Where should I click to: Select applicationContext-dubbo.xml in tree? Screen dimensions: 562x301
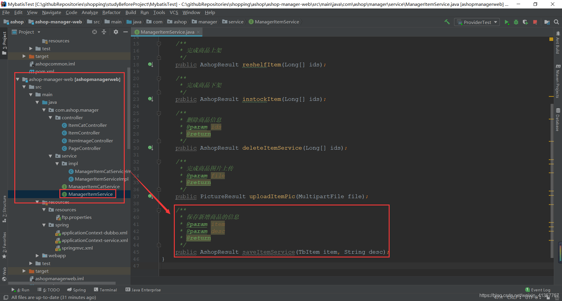94,233
